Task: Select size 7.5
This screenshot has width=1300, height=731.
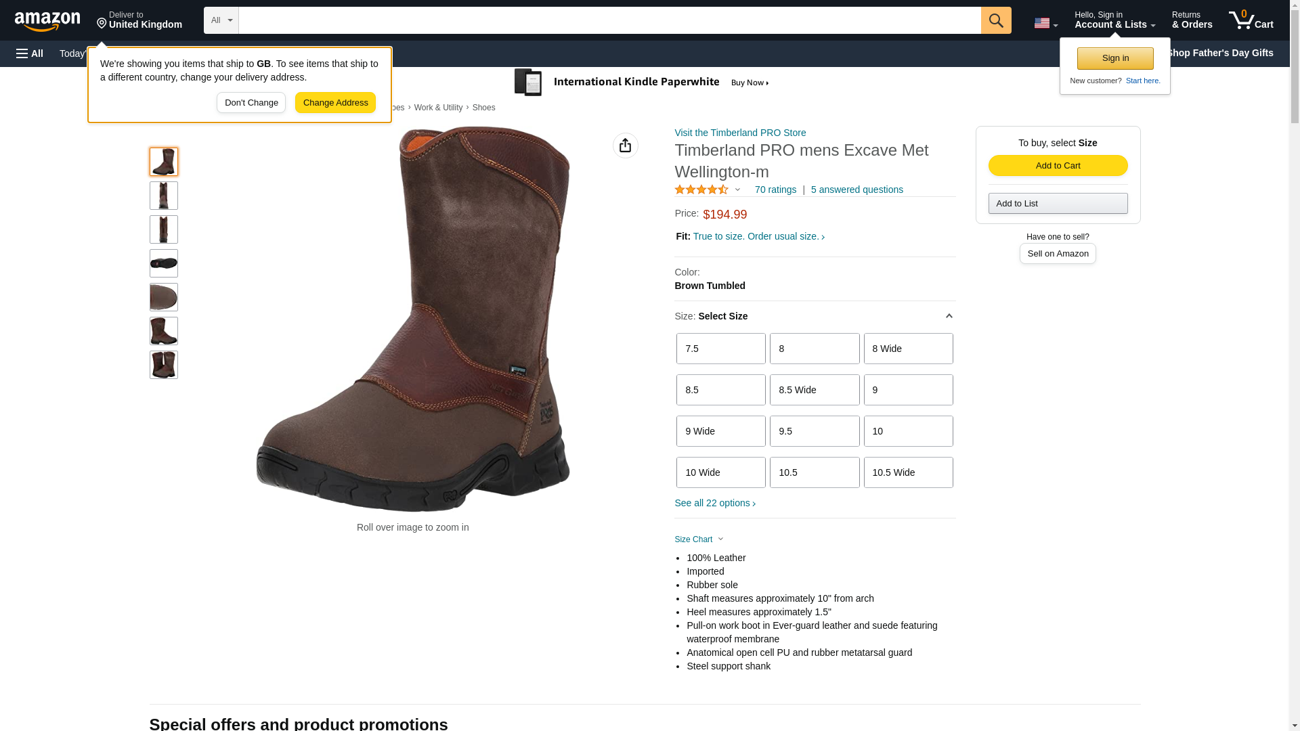Action: pos(720,349)
